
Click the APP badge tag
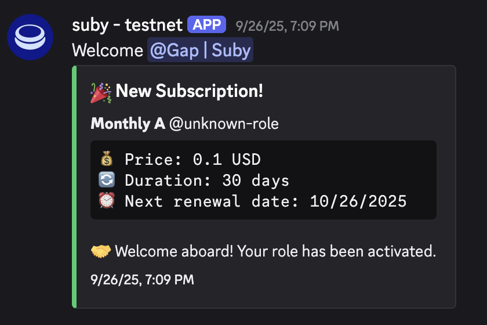pyautogui.click(x=206, y=25)
